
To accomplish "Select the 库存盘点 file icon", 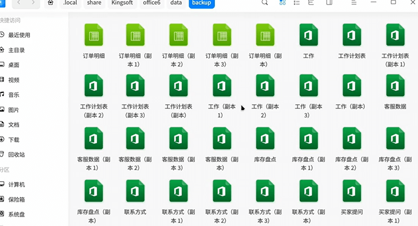I will point(265,138).
